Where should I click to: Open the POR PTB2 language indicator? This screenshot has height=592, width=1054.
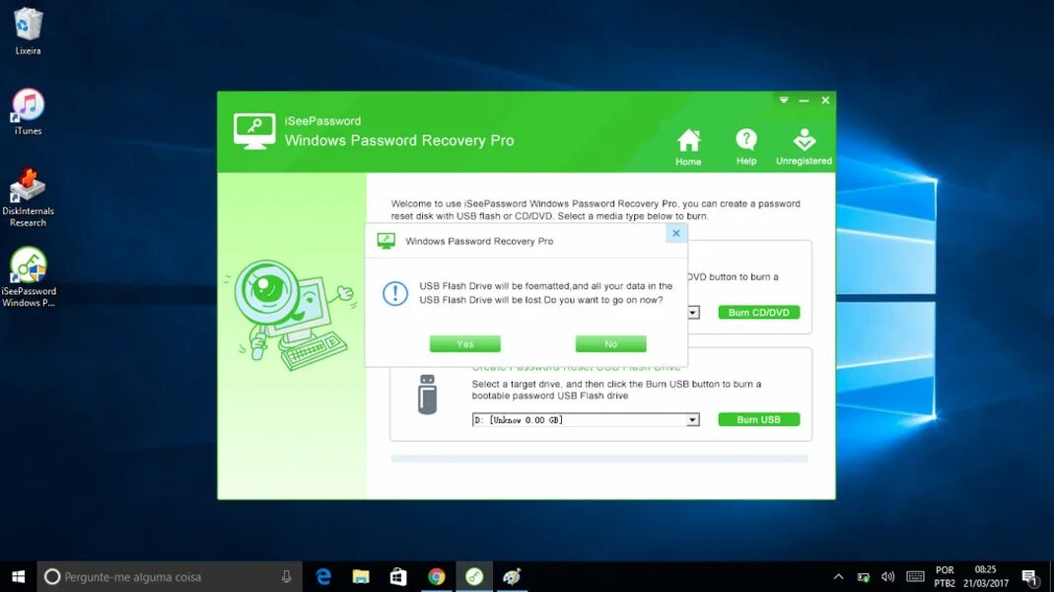pos(945,576)
